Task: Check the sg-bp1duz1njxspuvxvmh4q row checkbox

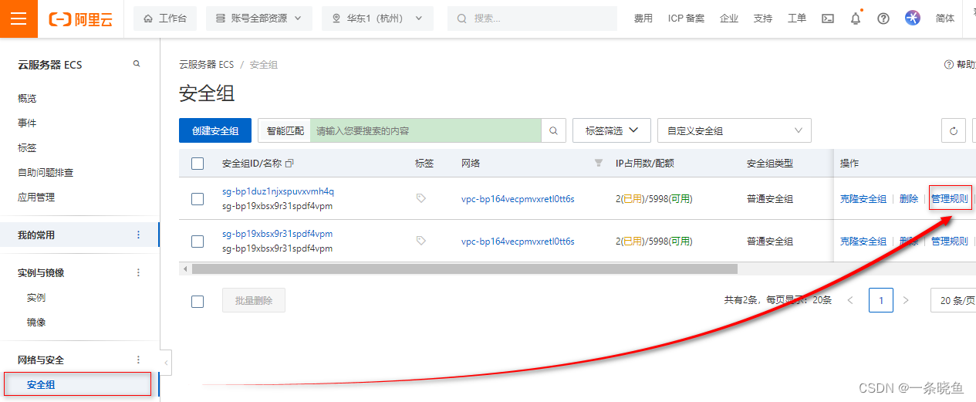Action: (x=198, y=199)
